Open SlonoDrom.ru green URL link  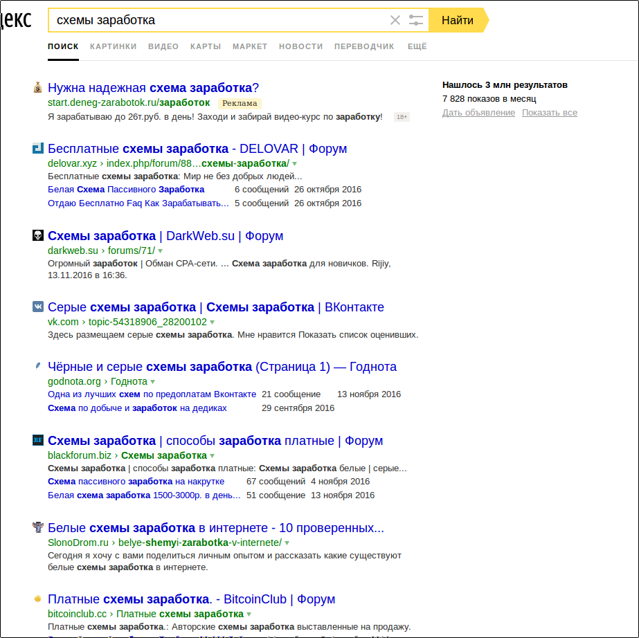[165, 543]
